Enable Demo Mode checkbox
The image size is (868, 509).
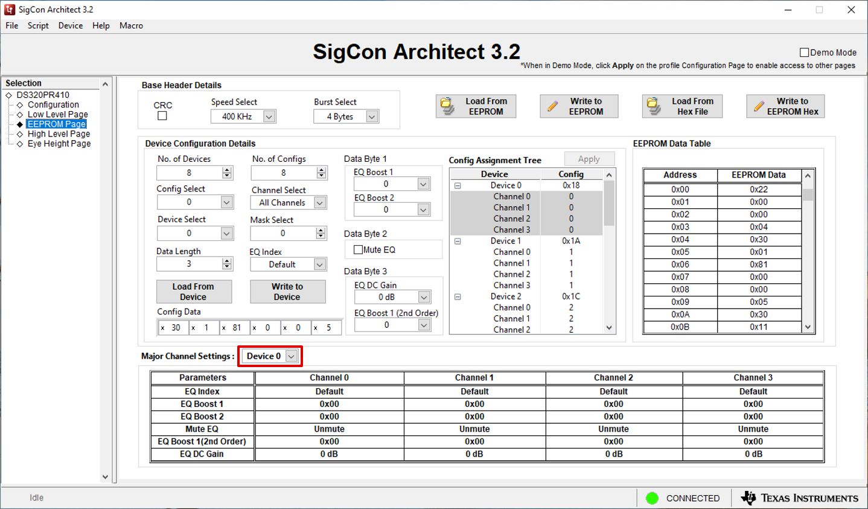coord(804,53)
